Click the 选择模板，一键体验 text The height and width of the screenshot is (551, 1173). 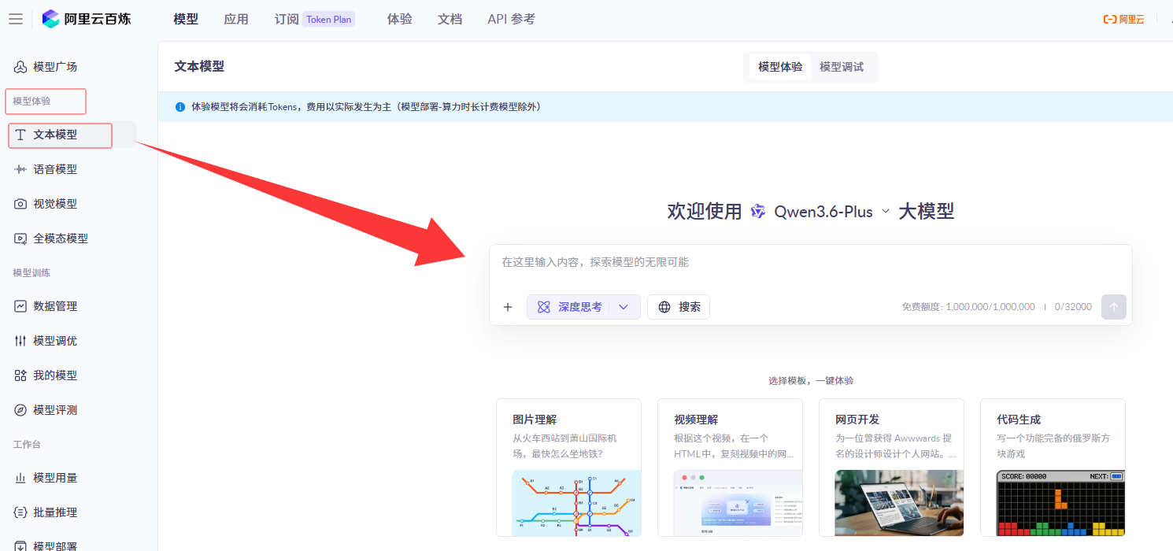coord(811,380)
